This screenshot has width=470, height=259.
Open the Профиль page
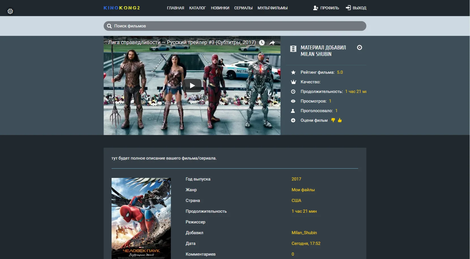[326, 8]
